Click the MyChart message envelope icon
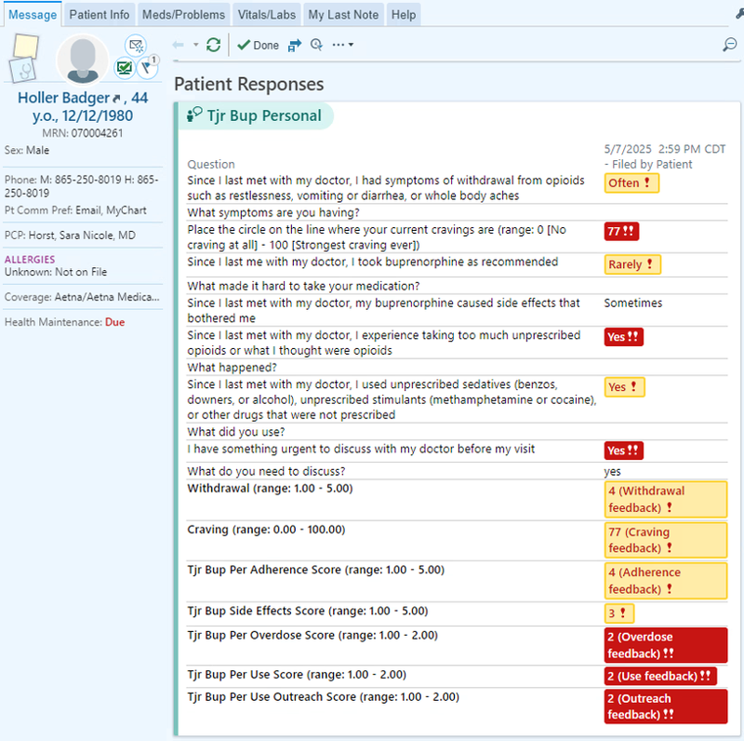Screen dimensions: 744x741 click(138, 44)
